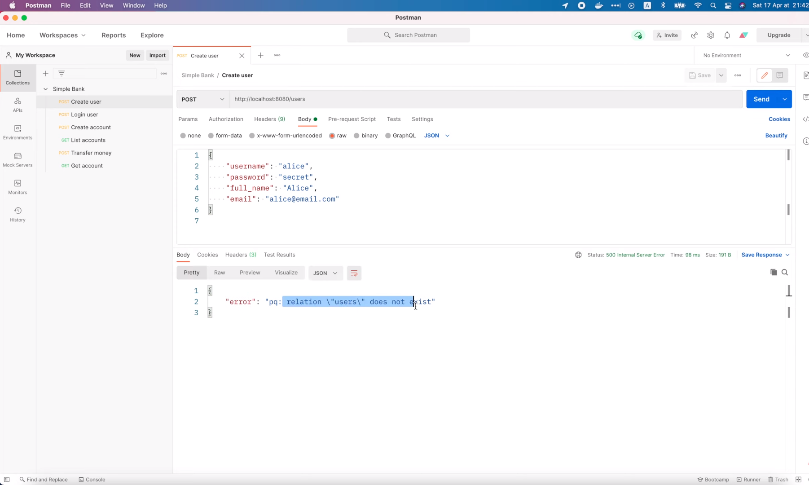Open the Collections sidebar panel
This screenshot has height=485, width=809.
[x=18, y=77]
